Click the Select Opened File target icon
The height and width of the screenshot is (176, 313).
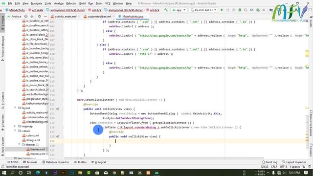[26, 16]
